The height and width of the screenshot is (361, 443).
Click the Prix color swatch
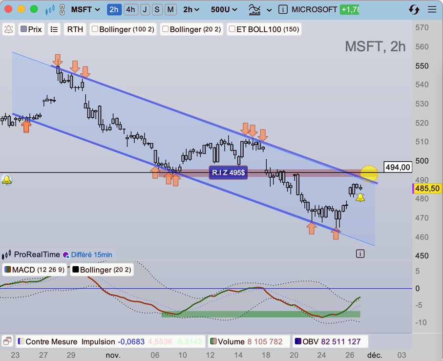[24, 29]
